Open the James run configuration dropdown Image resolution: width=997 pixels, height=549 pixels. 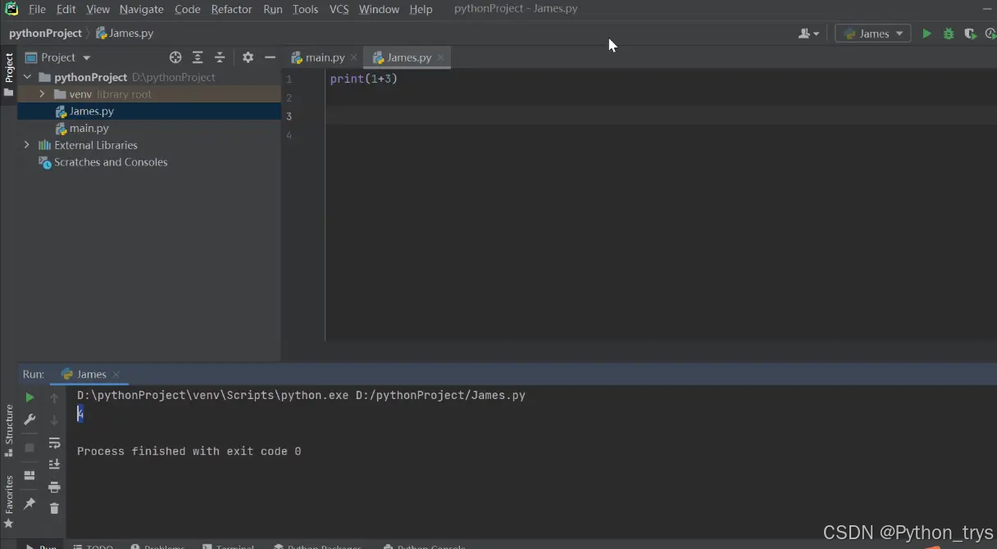point(873,34)
